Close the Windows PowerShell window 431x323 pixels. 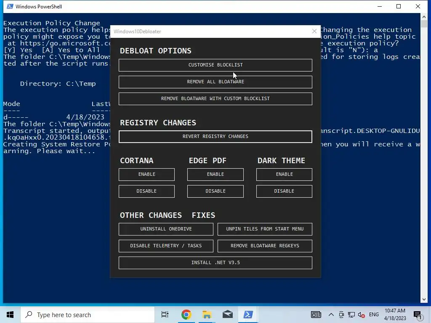pyautogui.click(x=418, y=6)
